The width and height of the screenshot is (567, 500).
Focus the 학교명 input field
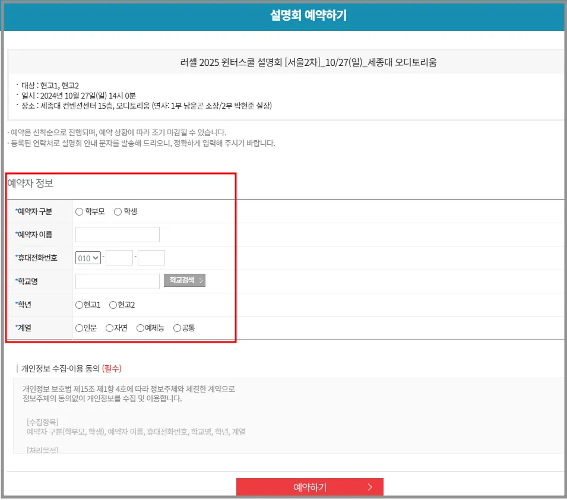tap(117, 281)
